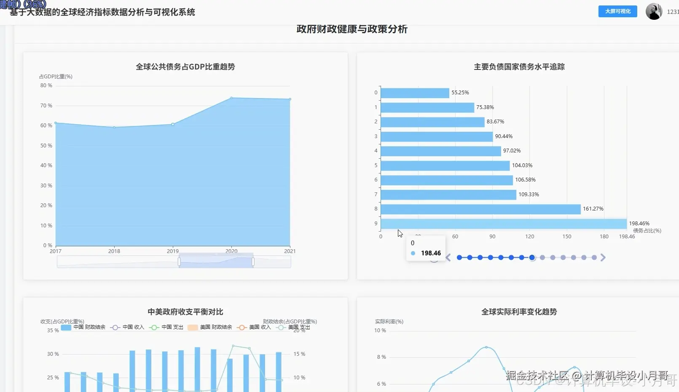Click the 主要负债国家债务水平追踪 chart title
This screenshot has height=392, width=679.
coord(519,67)
